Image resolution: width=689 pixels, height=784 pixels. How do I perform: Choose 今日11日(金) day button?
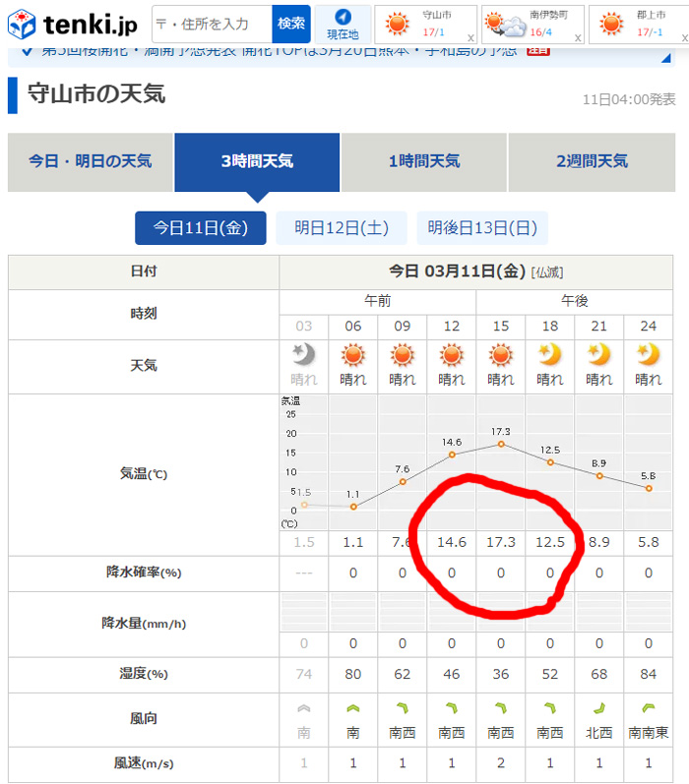tap(200, 228)
